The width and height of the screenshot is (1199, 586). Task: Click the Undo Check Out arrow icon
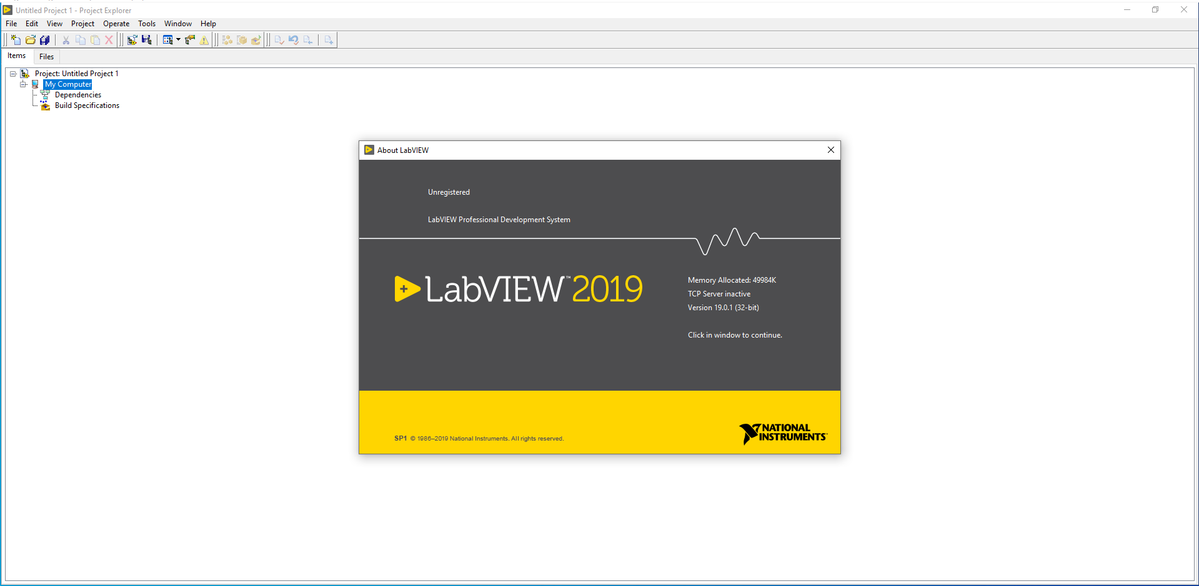tap(294, 40)
